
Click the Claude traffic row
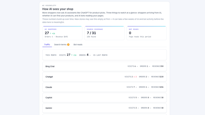coord(104,87)
